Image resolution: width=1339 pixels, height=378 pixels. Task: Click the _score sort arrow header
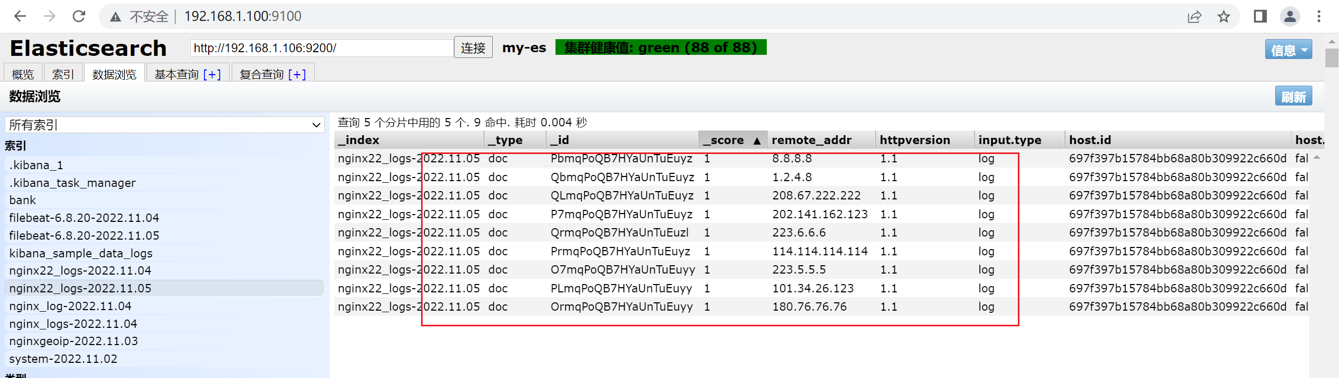click(733, 140)
